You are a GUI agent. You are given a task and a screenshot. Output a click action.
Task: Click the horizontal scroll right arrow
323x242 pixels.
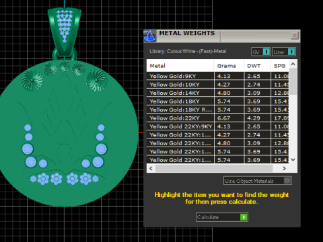(x=285, y=168)
